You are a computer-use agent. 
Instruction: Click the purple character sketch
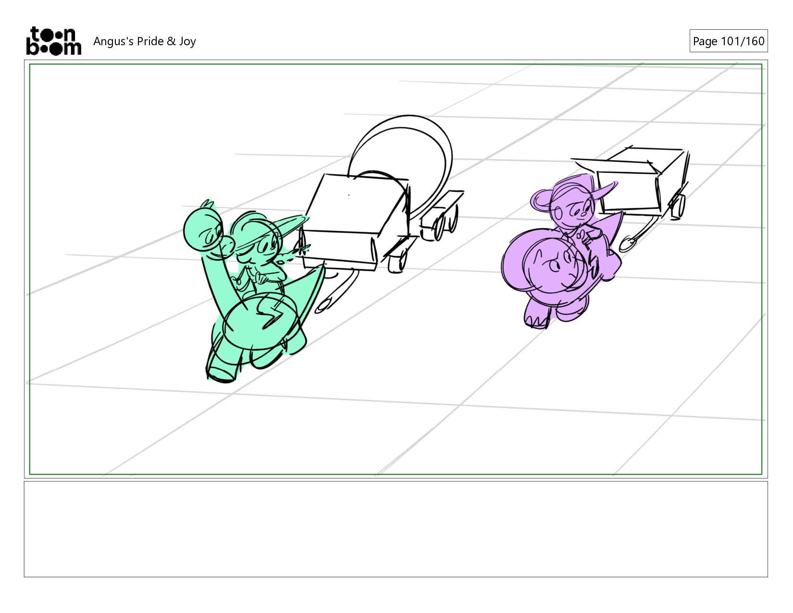click(563, 251)
